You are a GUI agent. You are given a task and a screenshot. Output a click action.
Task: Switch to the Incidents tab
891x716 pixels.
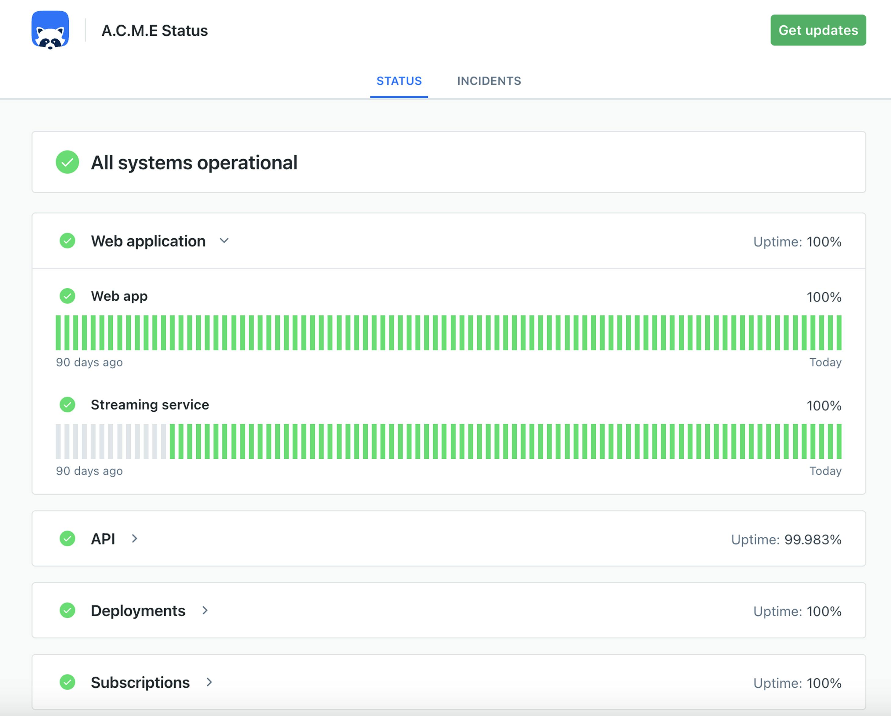489,81
